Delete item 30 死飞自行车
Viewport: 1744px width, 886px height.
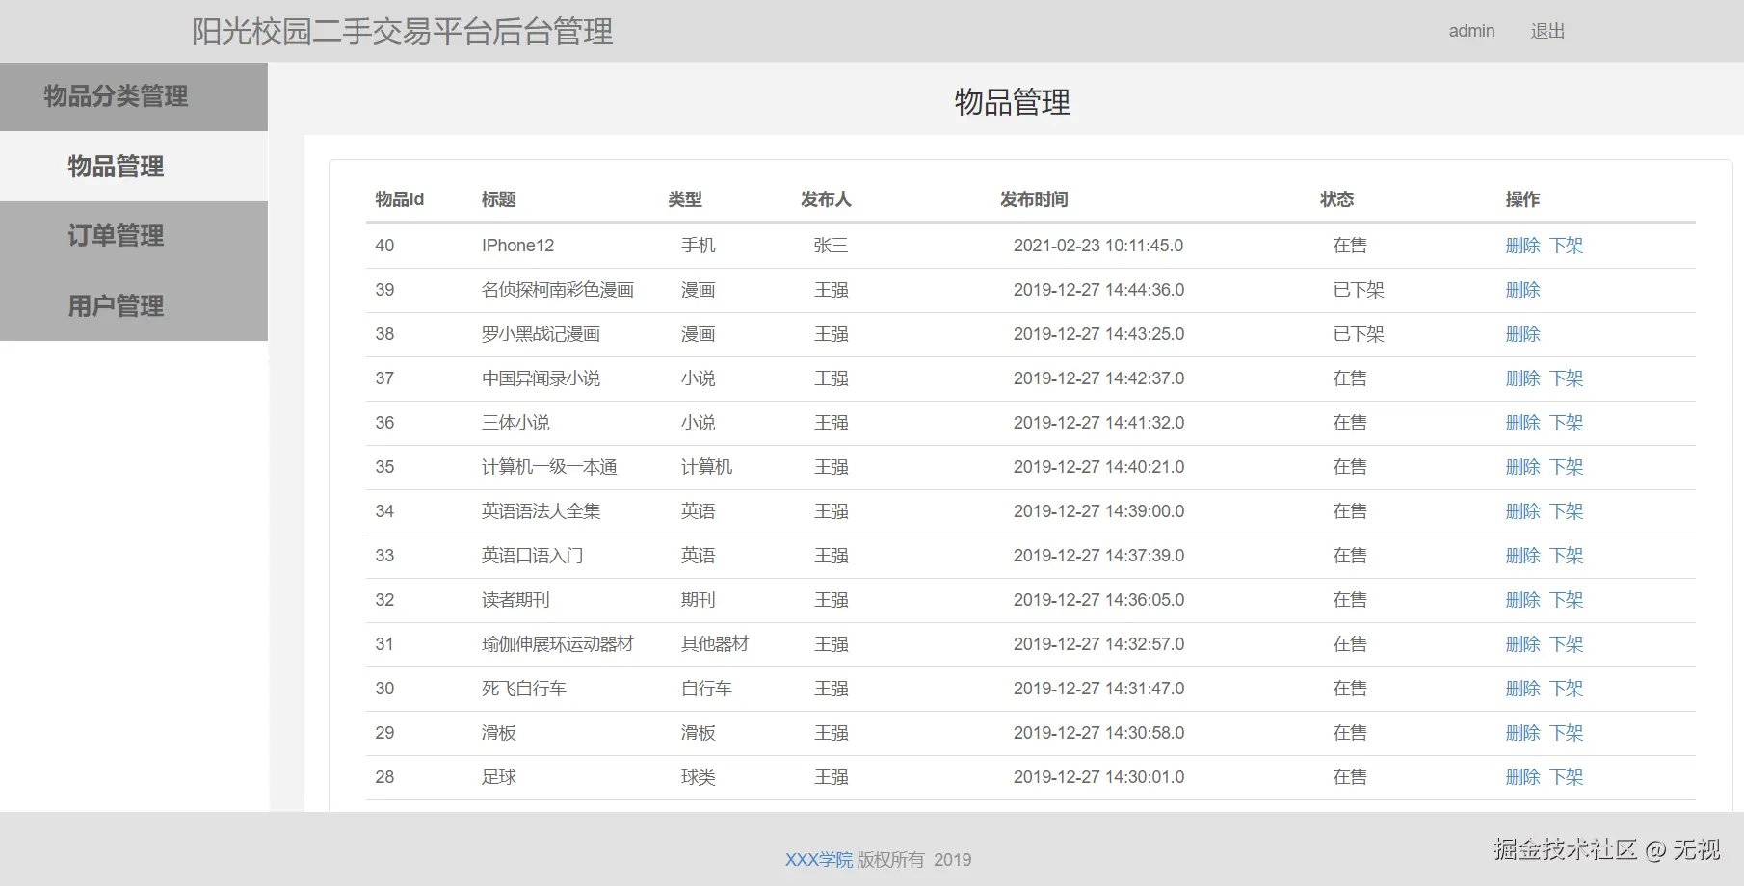pyautogui.click(x=1522, y=689)
